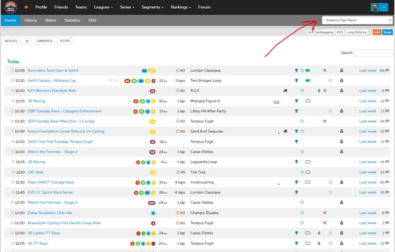The height and width of the screenshot is (252, 395).
Task: Click trophy icon in Ascenders Team Spin row
Action: coord(297,71)
